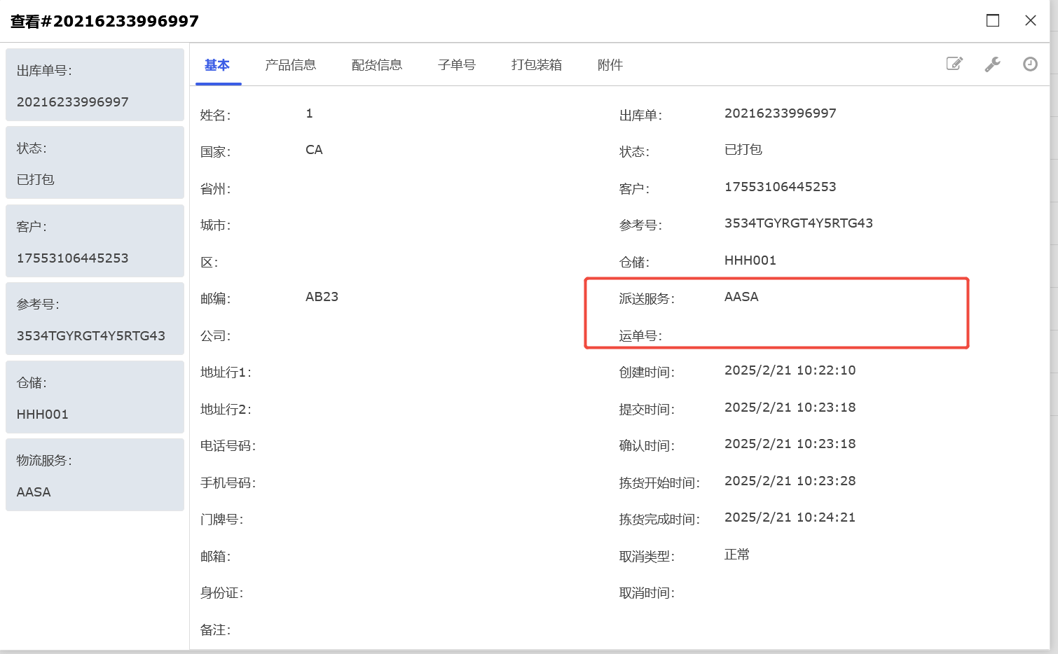Open the 产品信息 tab
Screen dimensions: 1058x654
291,65
